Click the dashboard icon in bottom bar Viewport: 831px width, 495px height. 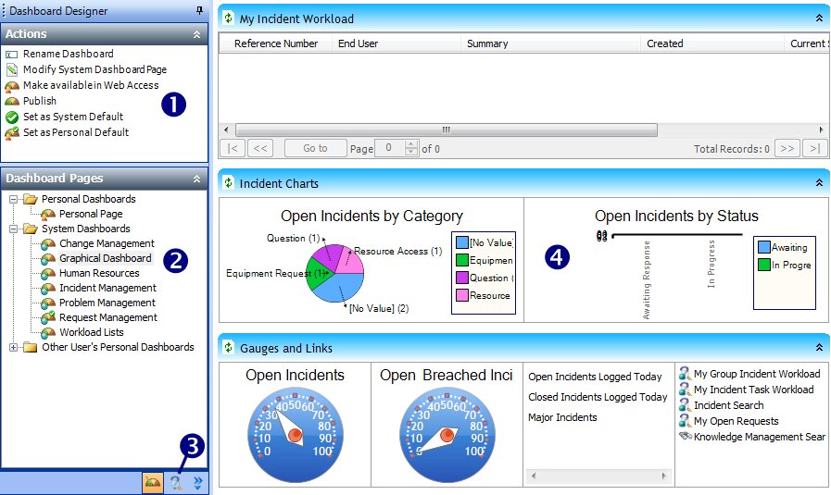point(153,482)
